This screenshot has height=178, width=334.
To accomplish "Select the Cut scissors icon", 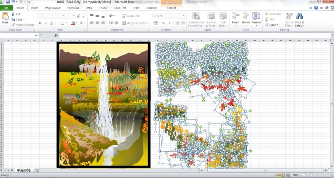I will point(13,14).
